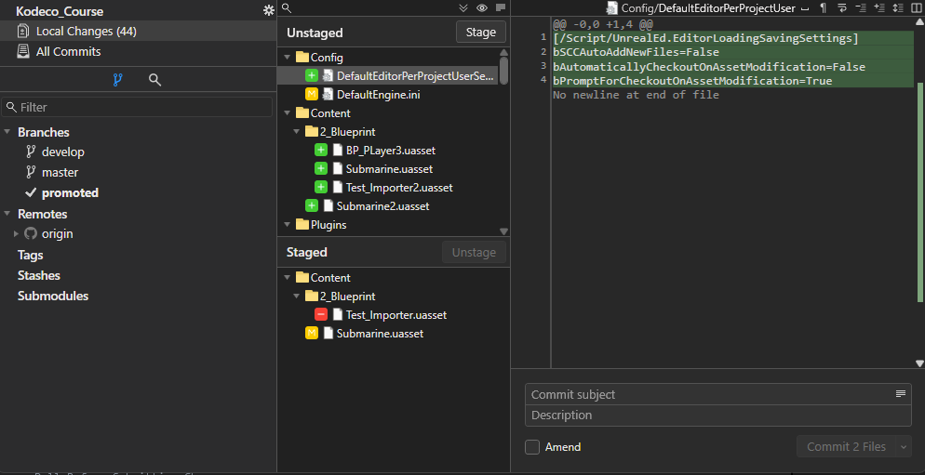Click the yellow modified badge on DefaultEngine.ini
The width and height of the screenshot is (925, 475).
(312, 94)
